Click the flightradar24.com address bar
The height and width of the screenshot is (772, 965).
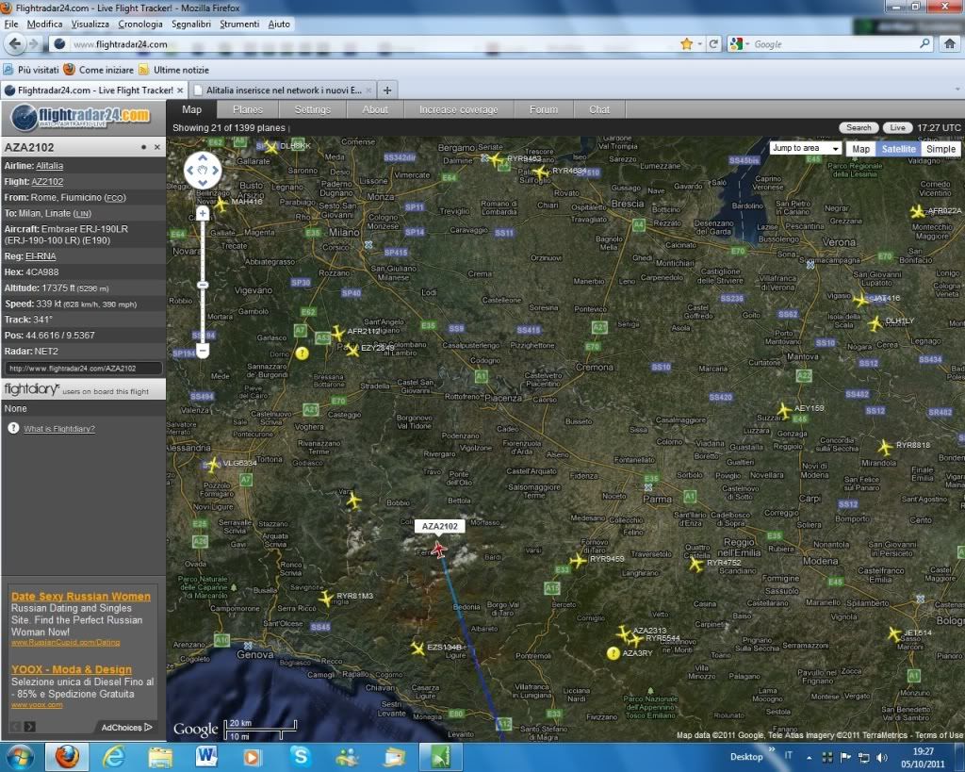(x=369, y=44)
